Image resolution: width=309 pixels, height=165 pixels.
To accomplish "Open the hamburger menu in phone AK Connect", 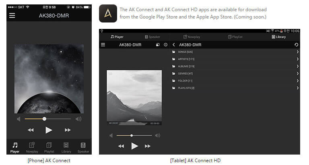I will tap(12, 16).
